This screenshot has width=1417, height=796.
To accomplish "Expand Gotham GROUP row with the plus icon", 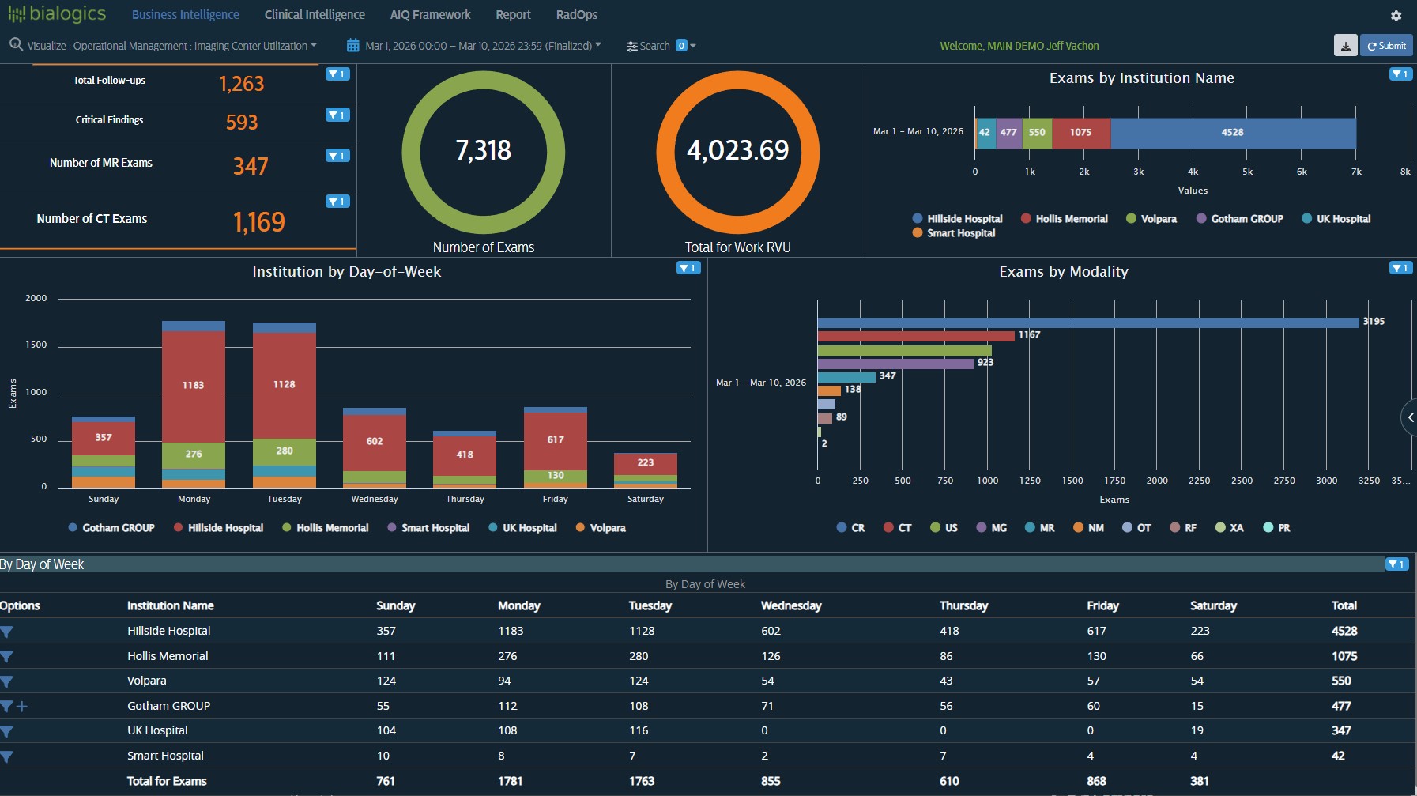I will pyautogui.click(x=21, y=706).
